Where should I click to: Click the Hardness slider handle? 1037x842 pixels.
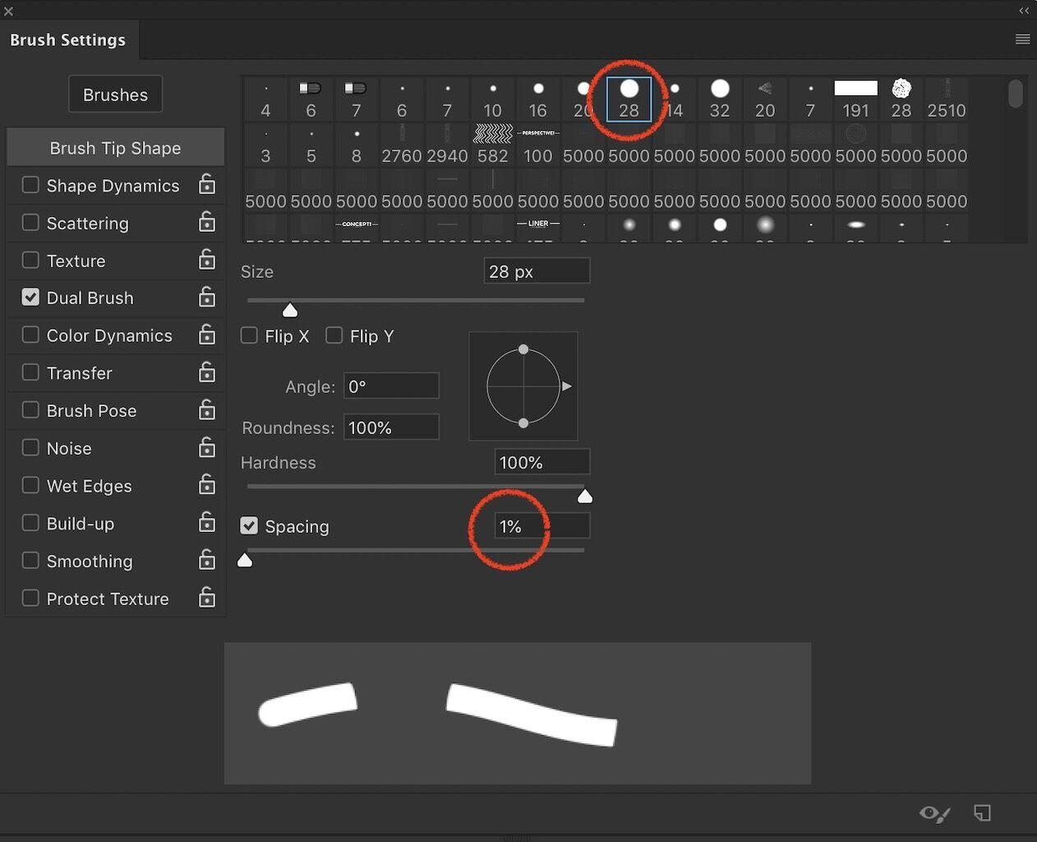pos(584,495)
